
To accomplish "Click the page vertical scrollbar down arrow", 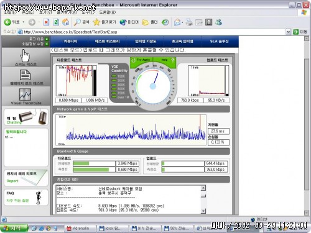I will click(307, 212).
